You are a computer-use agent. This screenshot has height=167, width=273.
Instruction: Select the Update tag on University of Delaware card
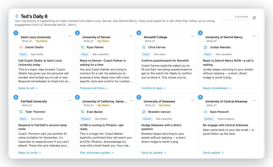(147, 119)
